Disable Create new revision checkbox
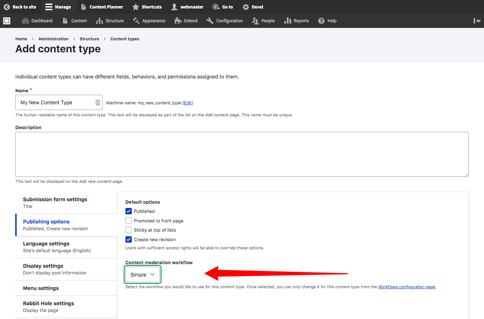The width and height of the screenshot is (484, 319). [129, 239]
